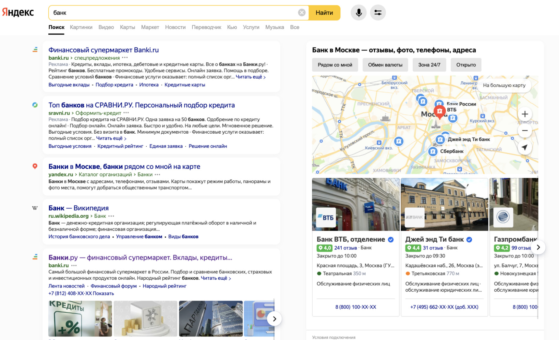Image resolution: width=559 pixels, height=340 pixels.
Task: Zoom in the map with plus button
Action: [525, 114]
